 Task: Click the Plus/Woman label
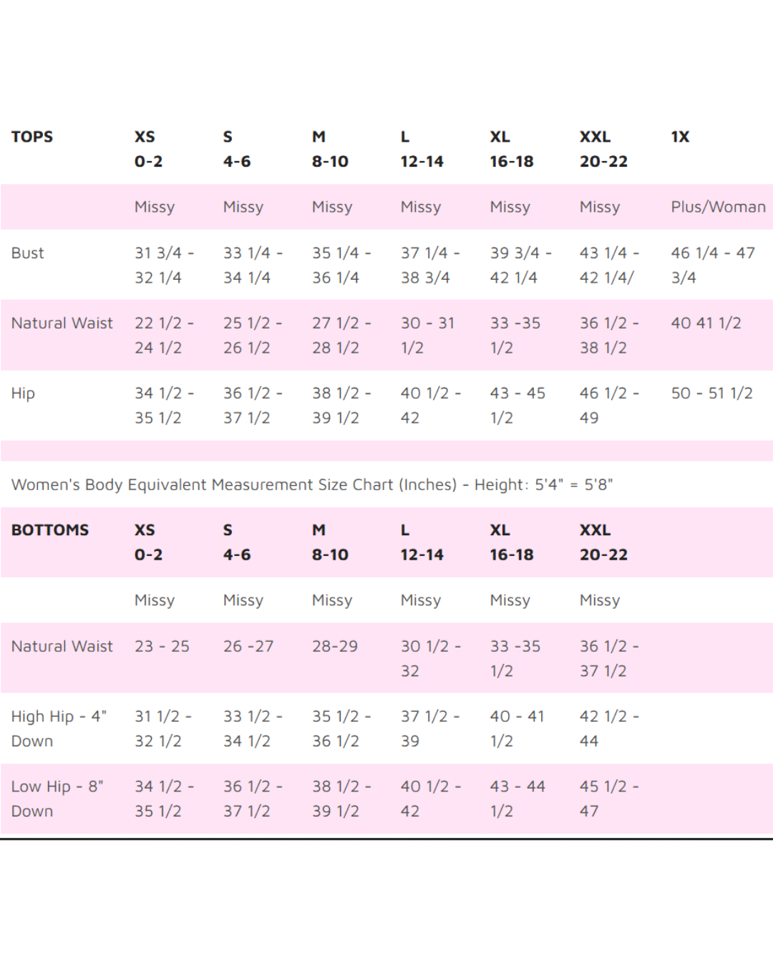click(718, 207)
